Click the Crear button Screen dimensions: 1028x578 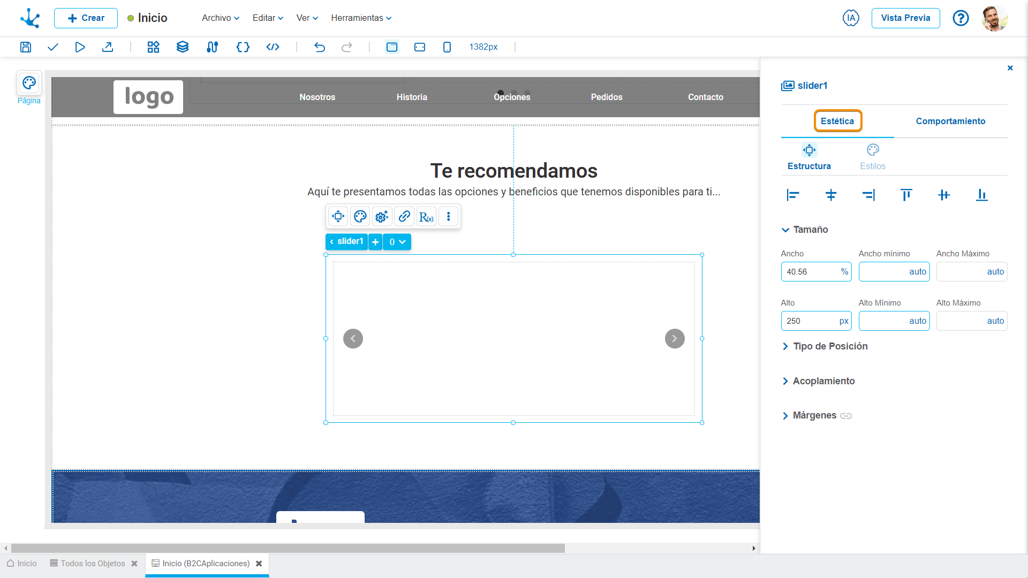(x=86, y=18)
